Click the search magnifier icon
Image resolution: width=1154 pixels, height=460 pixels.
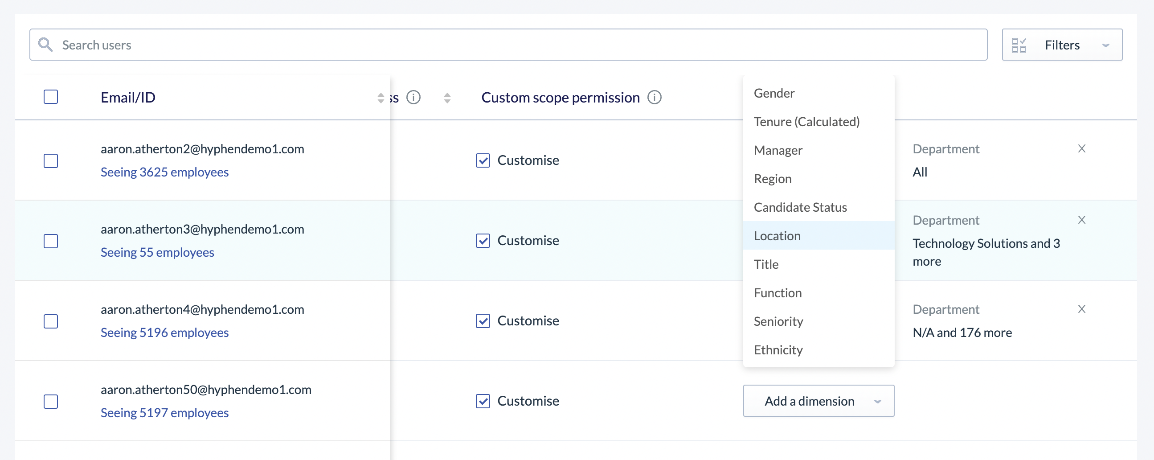pos(45,45)
